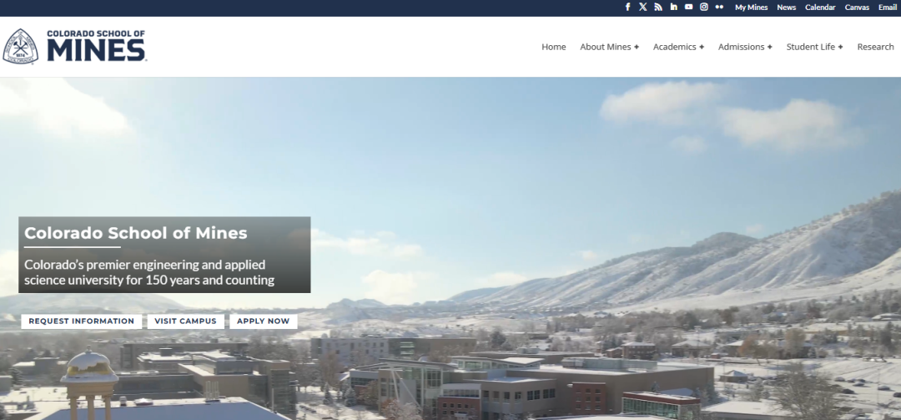Click the Colorado School of Mines logo
The height and width of the screenshot is (420, 901).
74,46
